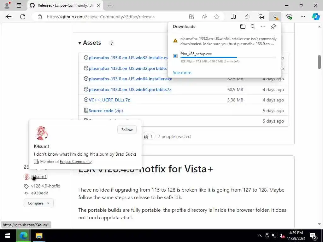View site information lock icon
The height and width of the screenshot is (242, 323).
coord(40,17)
